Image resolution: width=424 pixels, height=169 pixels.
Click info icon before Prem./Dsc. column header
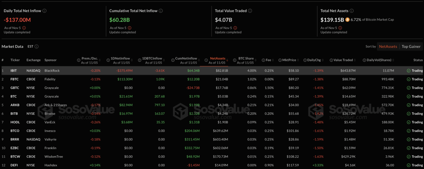(78, 60)
